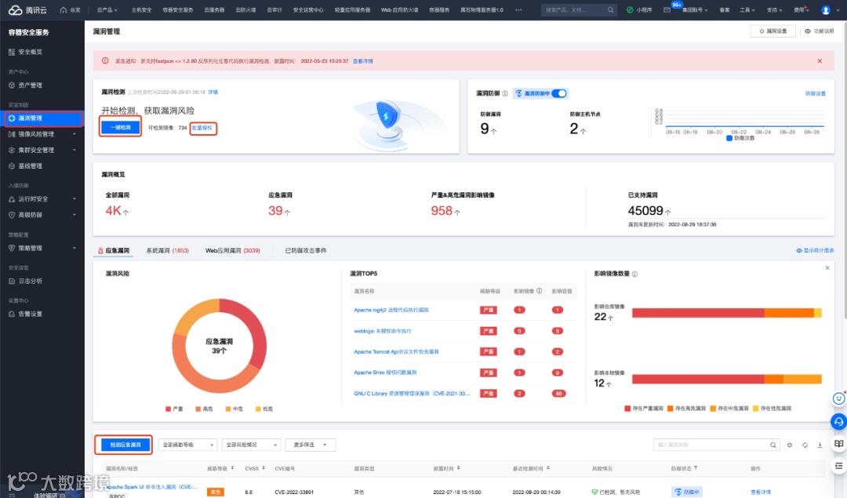
Task: Open the list floating menu icon
Action: tap(838, 466)
